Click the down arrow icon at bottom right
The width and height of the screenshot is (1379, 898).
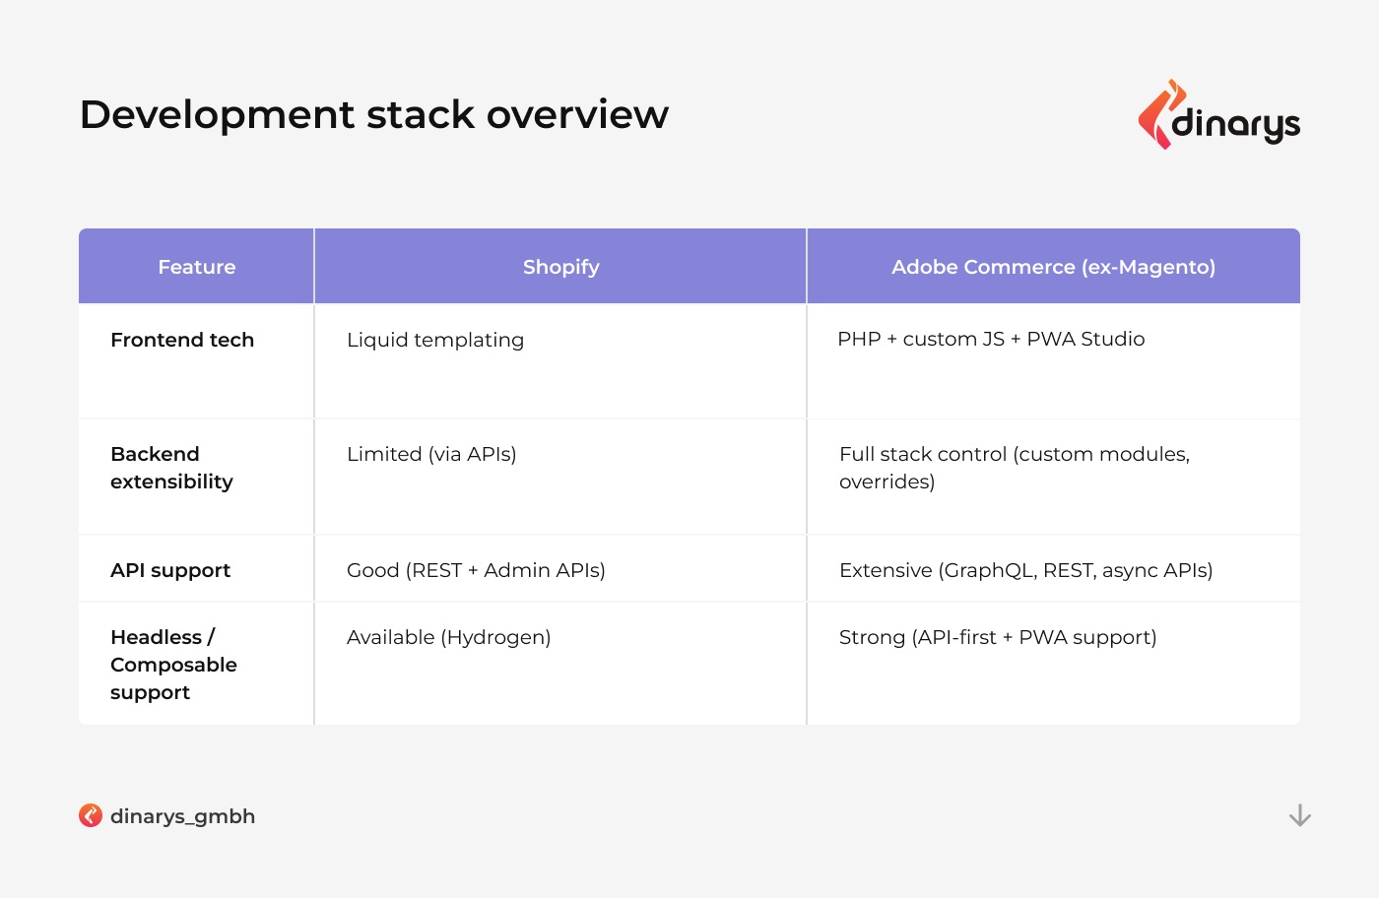coord(1300,815)
